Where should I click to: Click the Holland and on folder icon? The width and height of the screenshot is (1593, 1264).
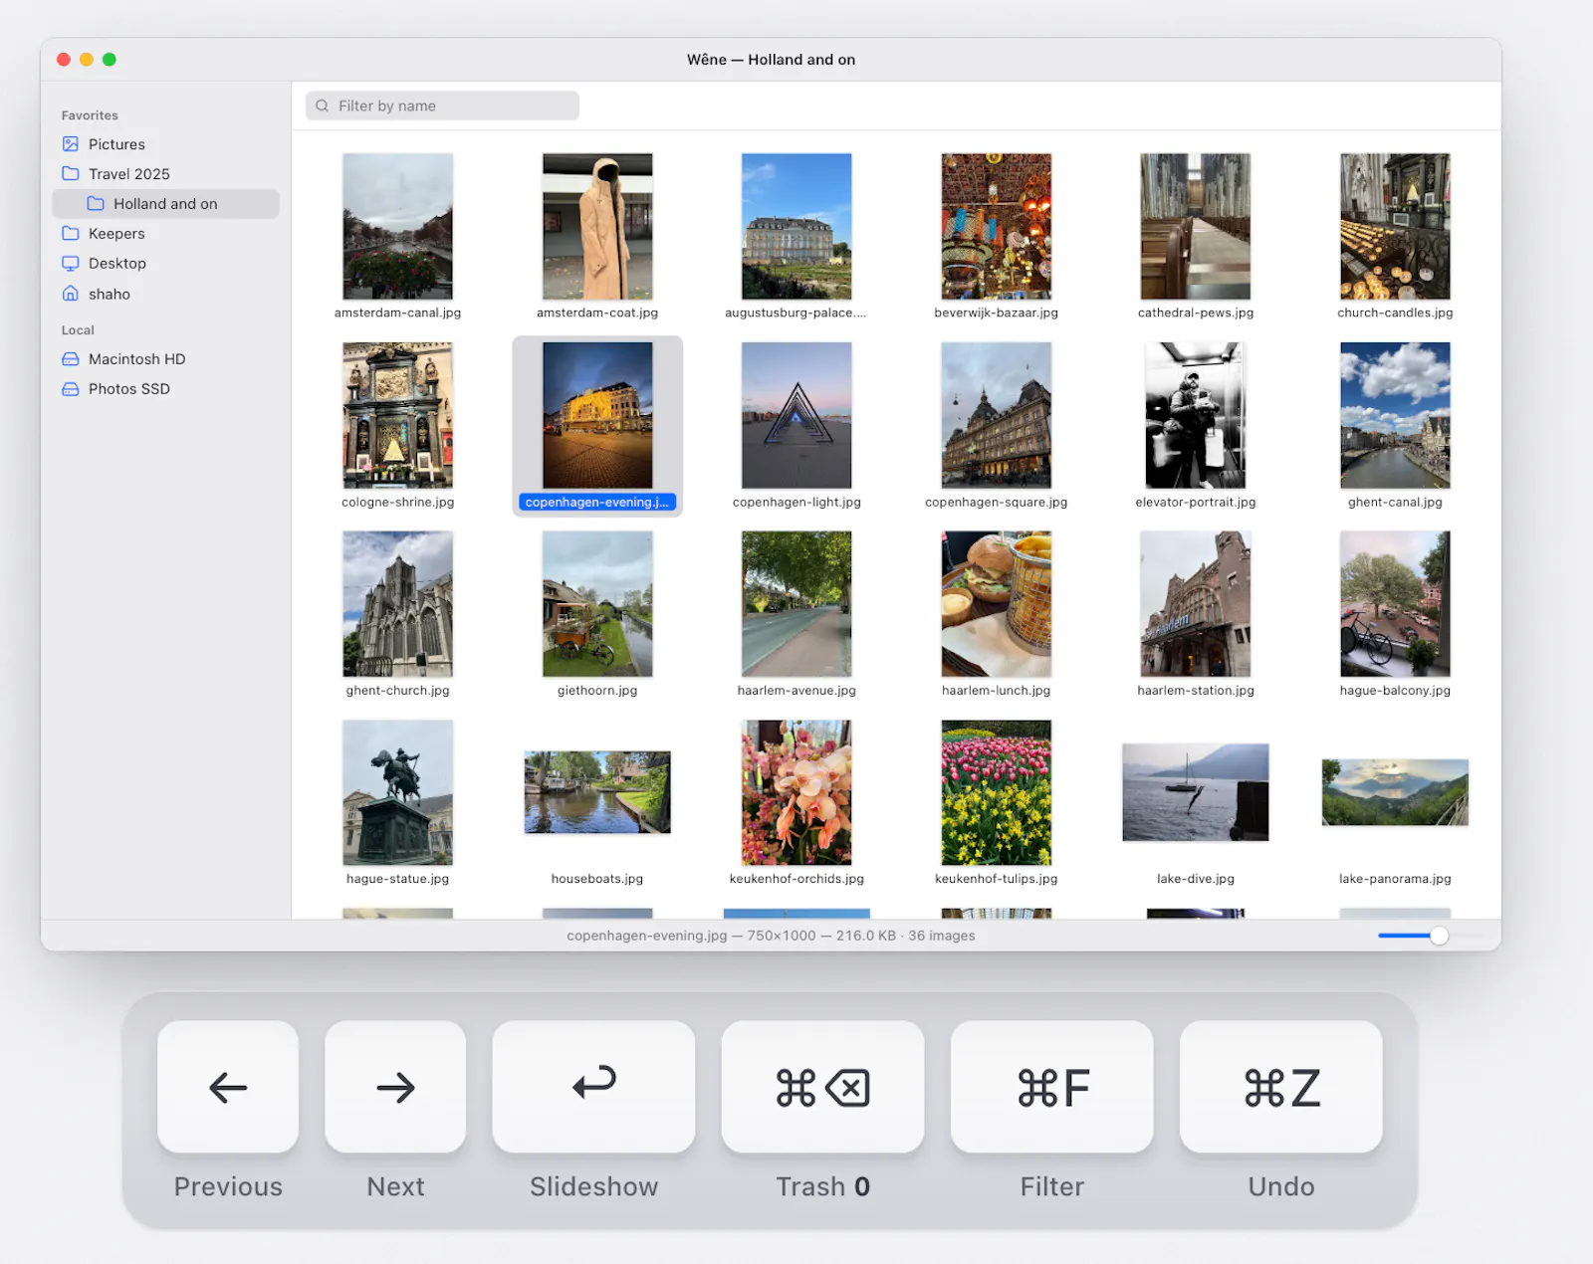click(x=96, y=203)
